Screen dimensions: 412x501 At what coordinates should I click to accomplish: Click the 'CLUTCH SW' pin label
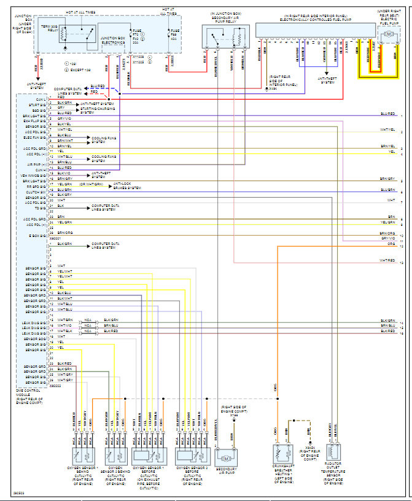point(36,192)
